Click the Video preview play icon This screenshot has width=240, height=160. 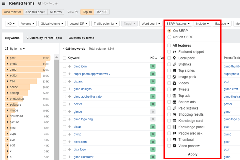[174, 146]
